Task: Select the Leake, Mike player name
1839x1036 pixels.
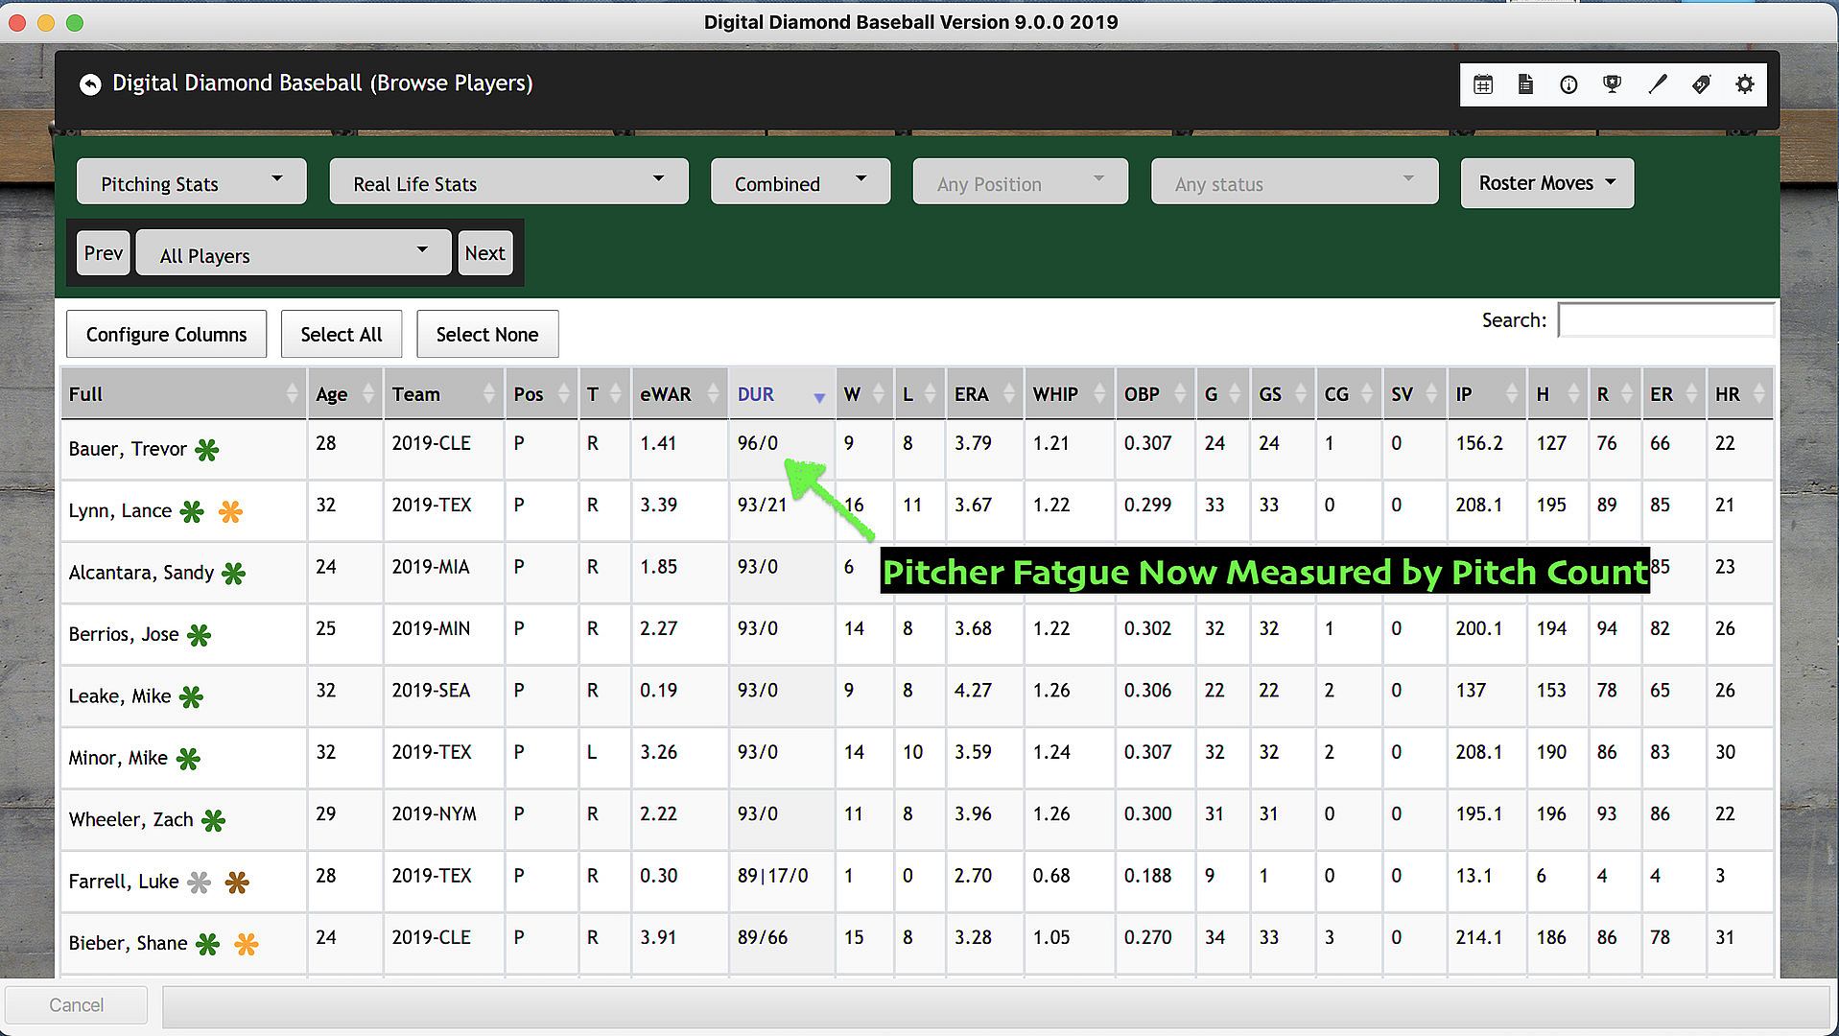Action: click(120, 696)
